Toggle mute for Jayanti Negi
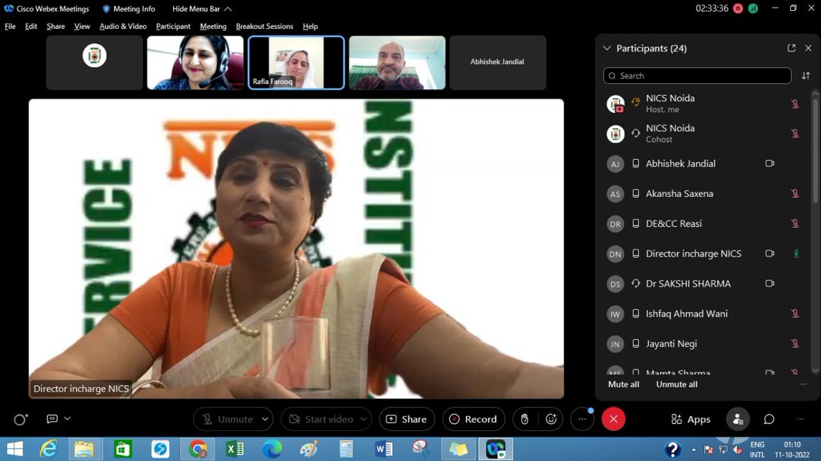Viewport: 821px width, 461px height. [795, 343]
